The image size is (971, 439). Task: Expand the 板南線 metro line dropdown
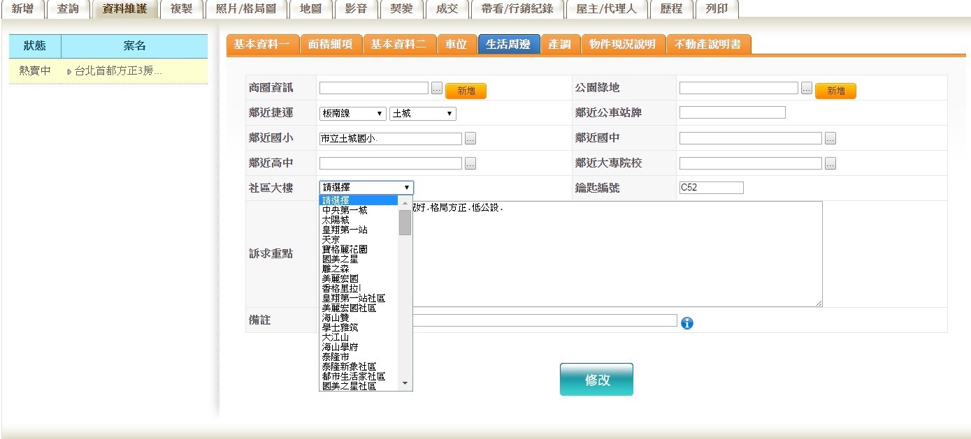click(x=352, y=114)
